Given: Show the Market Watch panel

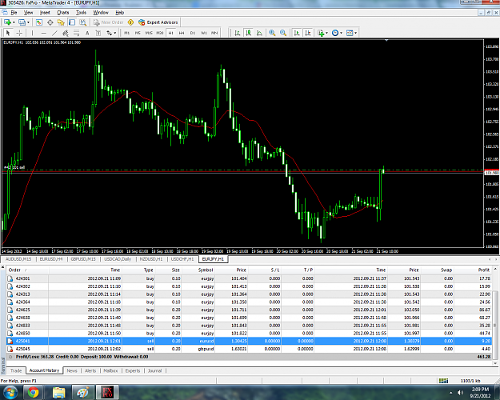Looking at the screenshot, I should pyautogui.click(x=39, y=22).
